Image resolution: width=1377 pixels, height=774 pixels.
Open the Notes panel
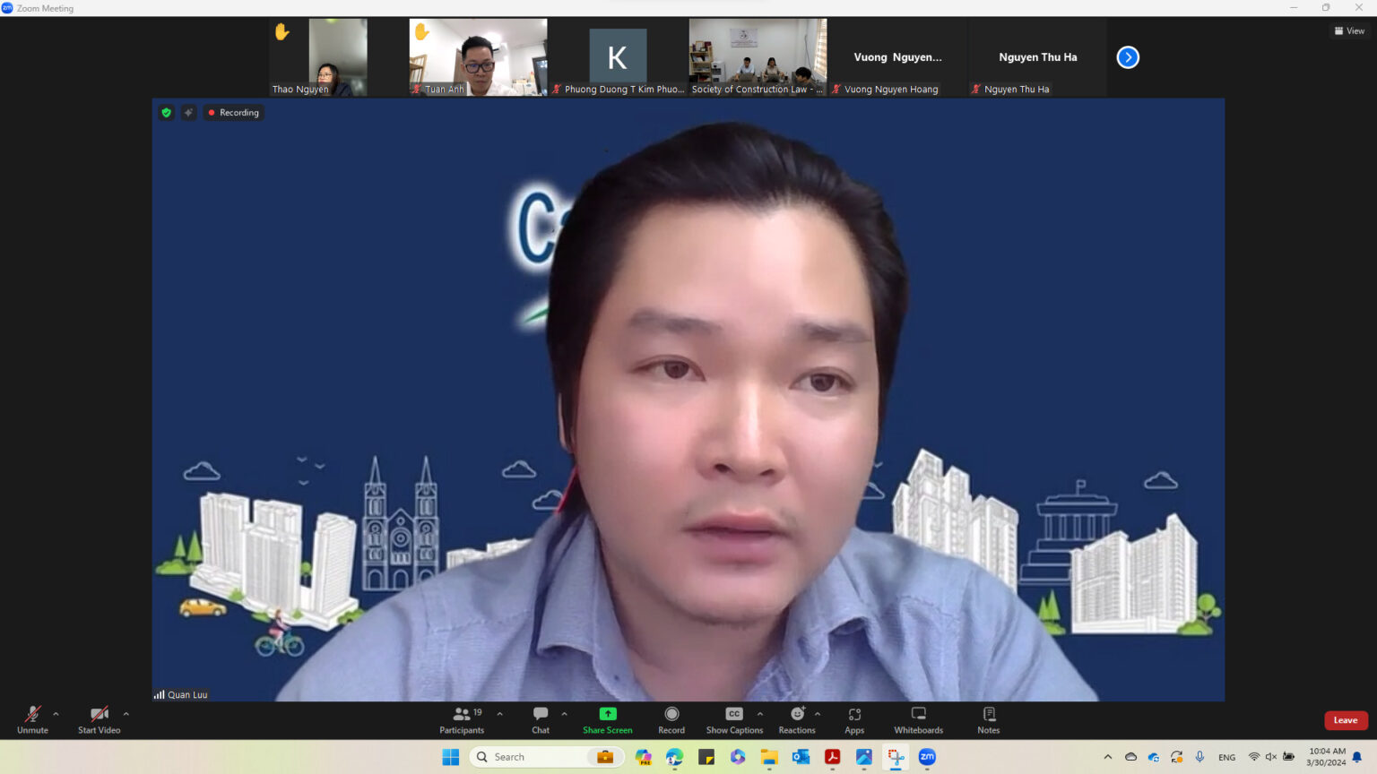[x=989, y=718]
